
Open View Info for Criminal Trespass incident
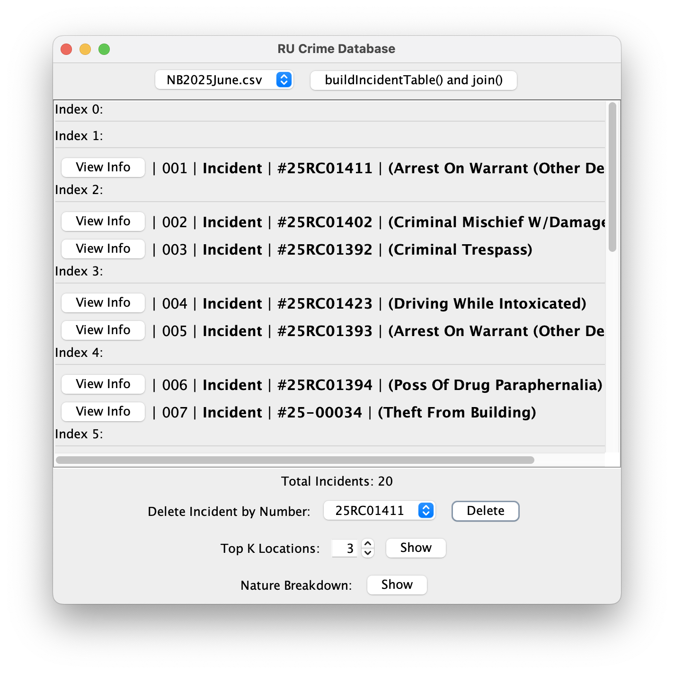click(103, 249)
